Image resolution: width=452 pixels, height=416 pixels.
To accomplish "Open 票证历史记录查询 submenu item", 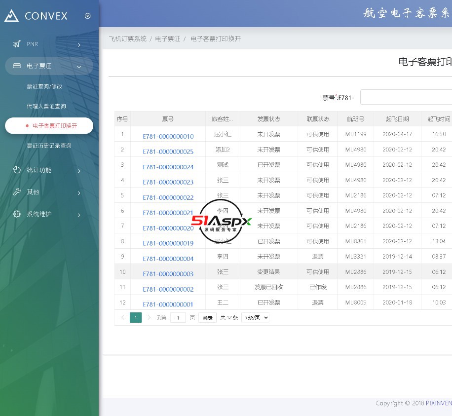I will click(49, 146).
